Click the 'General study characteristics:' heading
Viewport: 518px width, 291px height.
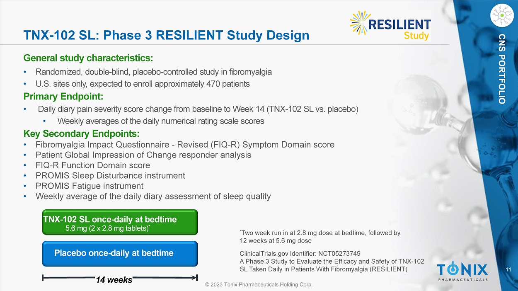(88, 57)
